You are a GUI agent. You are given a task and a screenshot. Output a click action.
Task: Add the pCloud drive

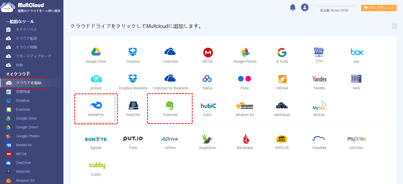click(x=96, y=82)
